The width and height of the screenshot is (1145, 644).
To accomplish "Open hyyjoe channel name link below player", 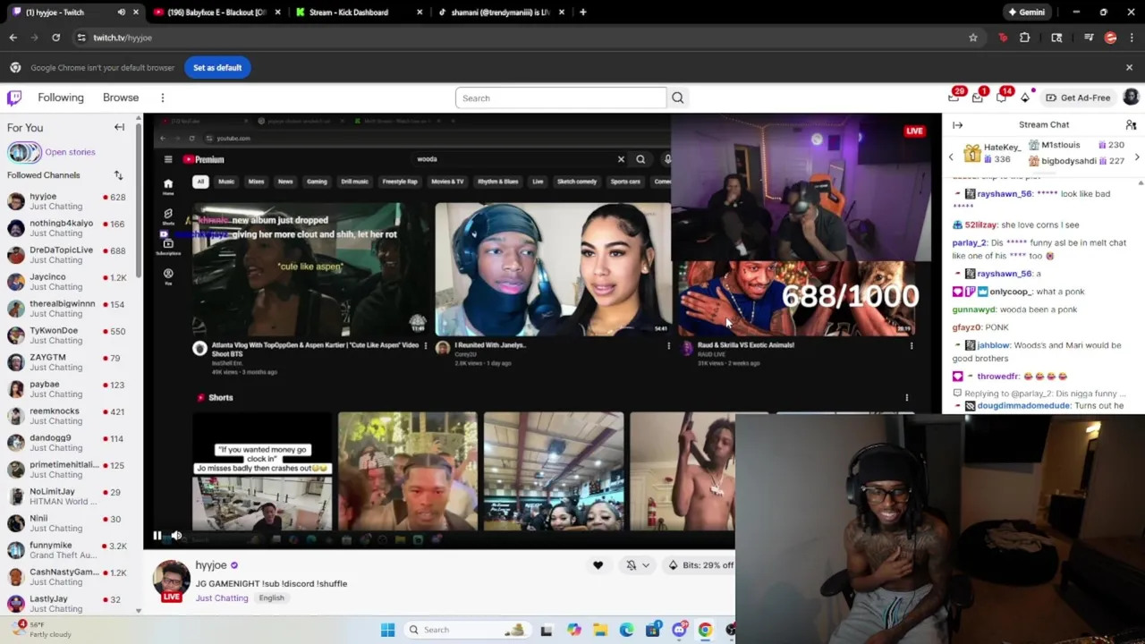I will pyautogui.click(x=211, y=565).
